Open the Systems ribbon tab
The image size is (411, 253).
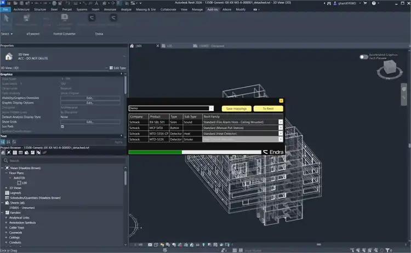tap(82, 9)
